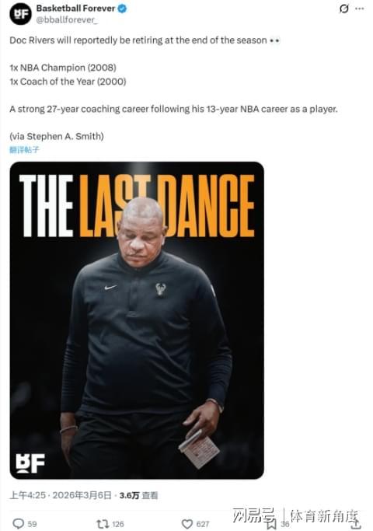Open the Grok icon on the post
The width and height of the screenshot is (373, 531).
(344, 9)
